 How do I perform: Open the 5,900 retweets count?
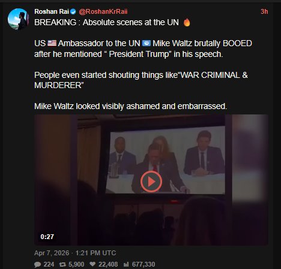(x=76, y=264)
